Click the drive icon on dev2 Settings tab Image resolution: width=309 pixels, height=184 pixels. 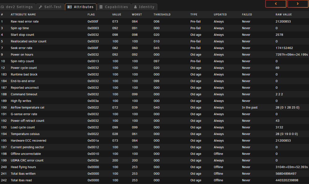[x=2, y=7]
